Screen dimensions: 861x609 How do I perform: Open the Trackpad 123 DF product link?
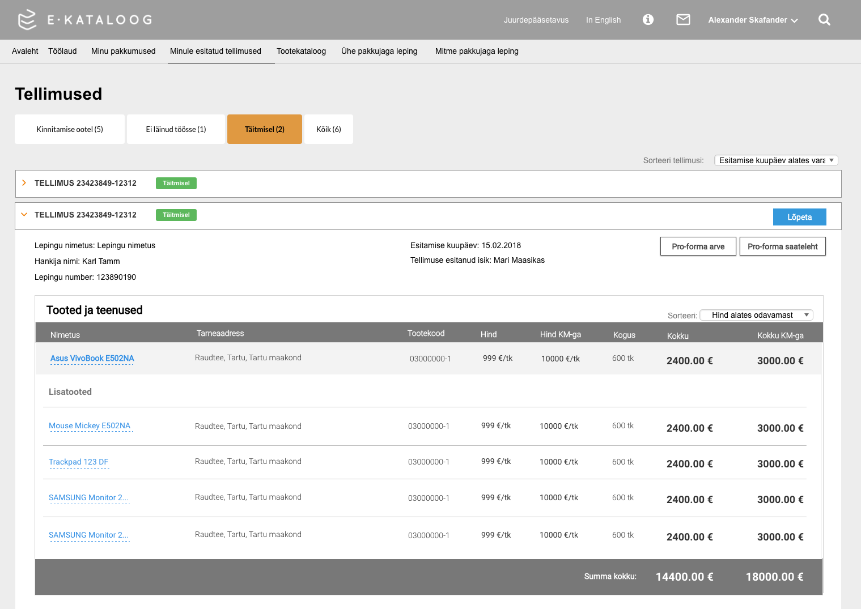click(x=78, y=462)
